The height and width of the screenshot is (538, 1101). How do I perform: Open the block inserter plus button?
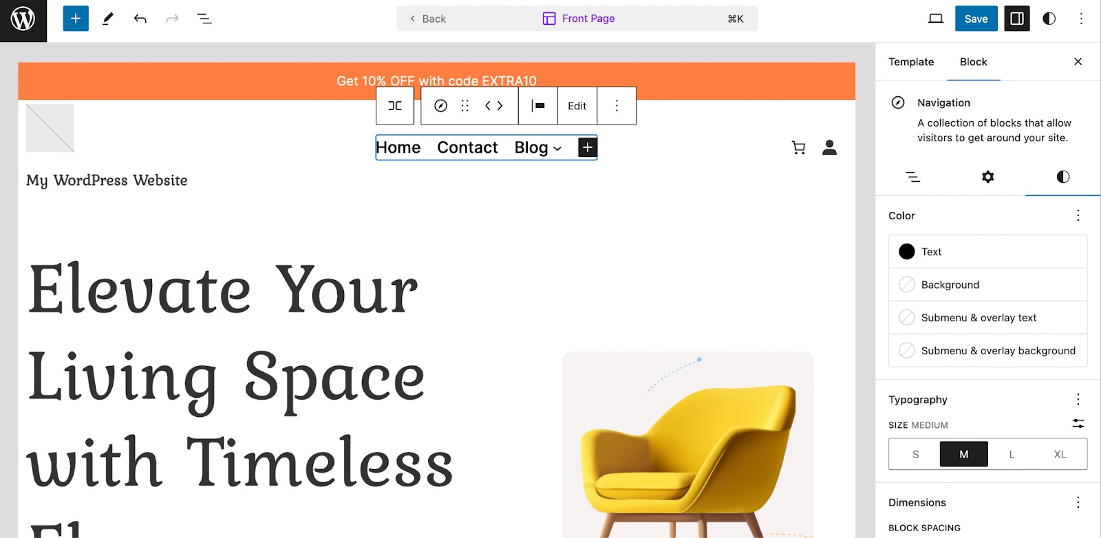pyautogui.click(x=76, y=19)
